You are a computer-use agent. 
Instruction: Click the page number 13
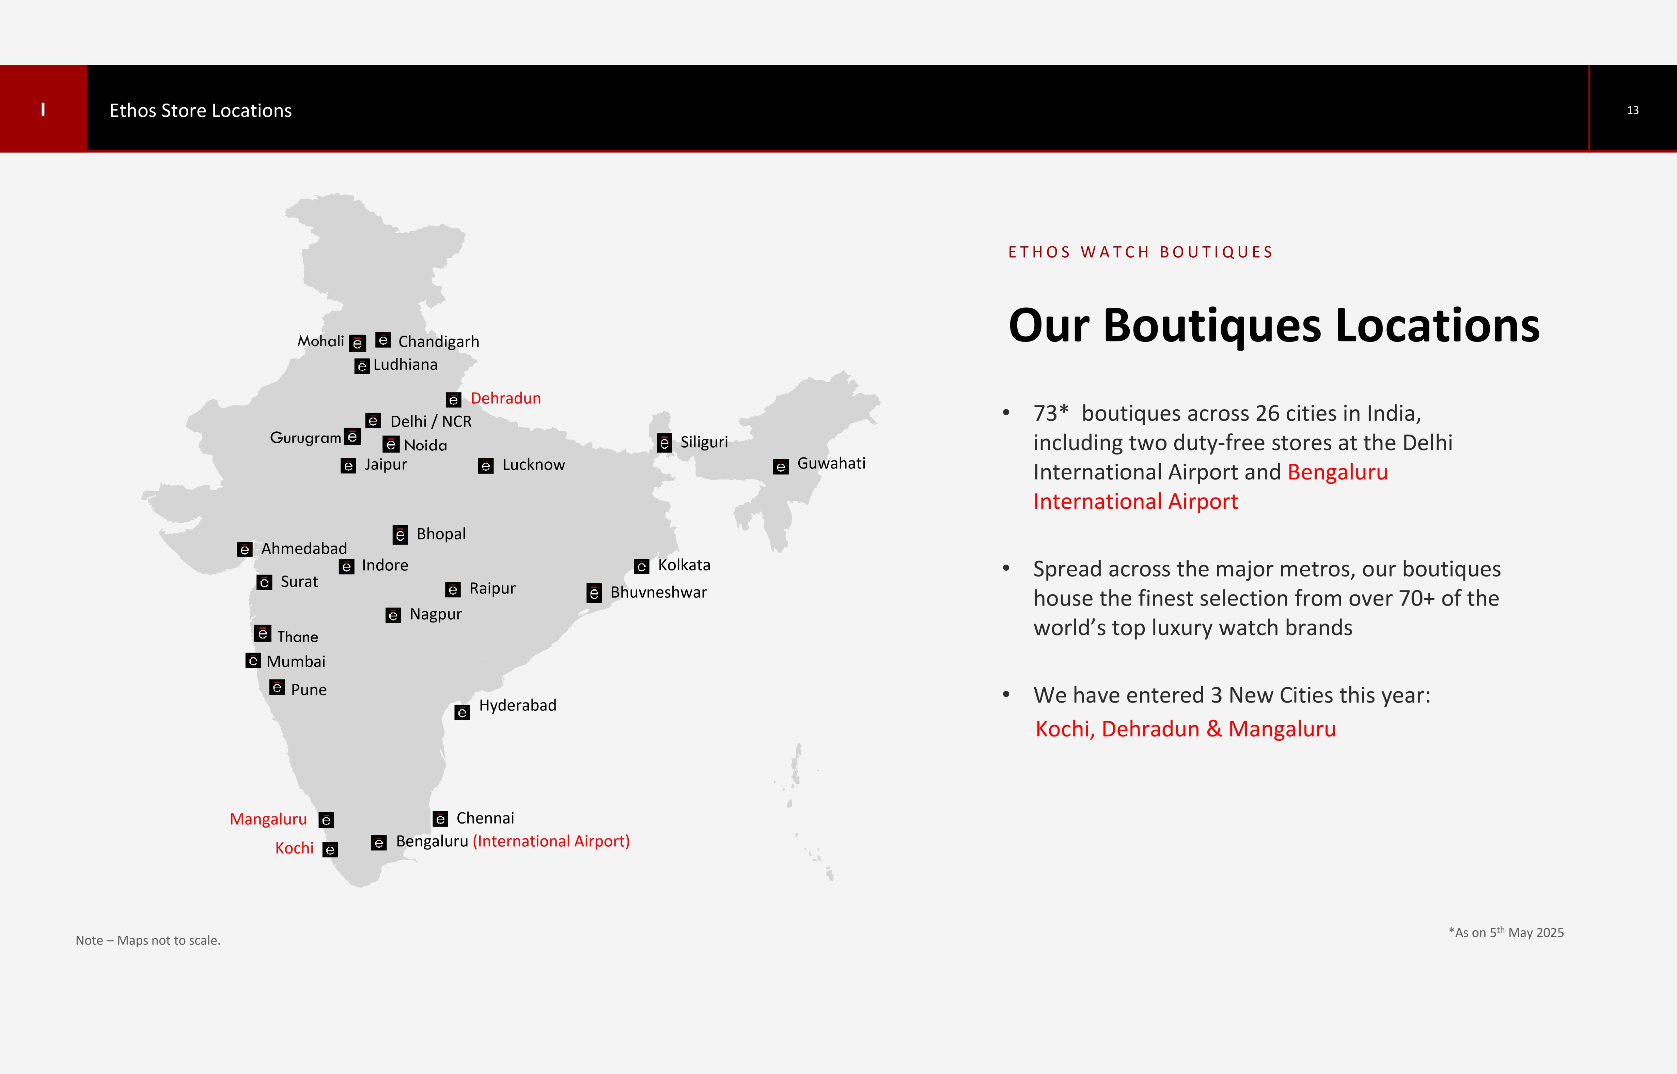pos(1632,110)
